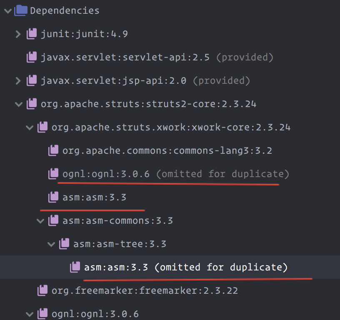
Task: Collapse the Dependencies root node
Action: tap(8, 11)
